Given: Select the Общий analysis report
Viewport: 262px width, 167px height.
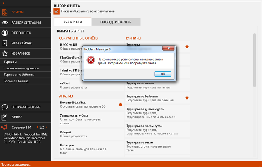Looking at the screenshot, I should click(91, 134).
